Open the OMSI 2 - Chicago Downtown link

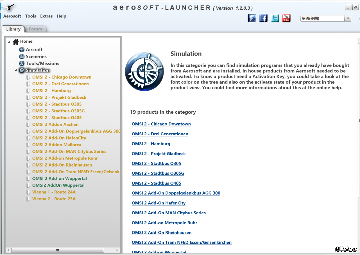pyautogui.click(x=161, y=124)
